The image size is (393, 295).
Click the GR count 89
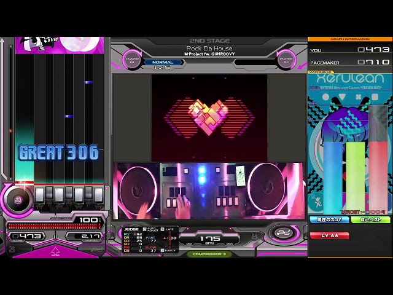click(x=139, y=237)
